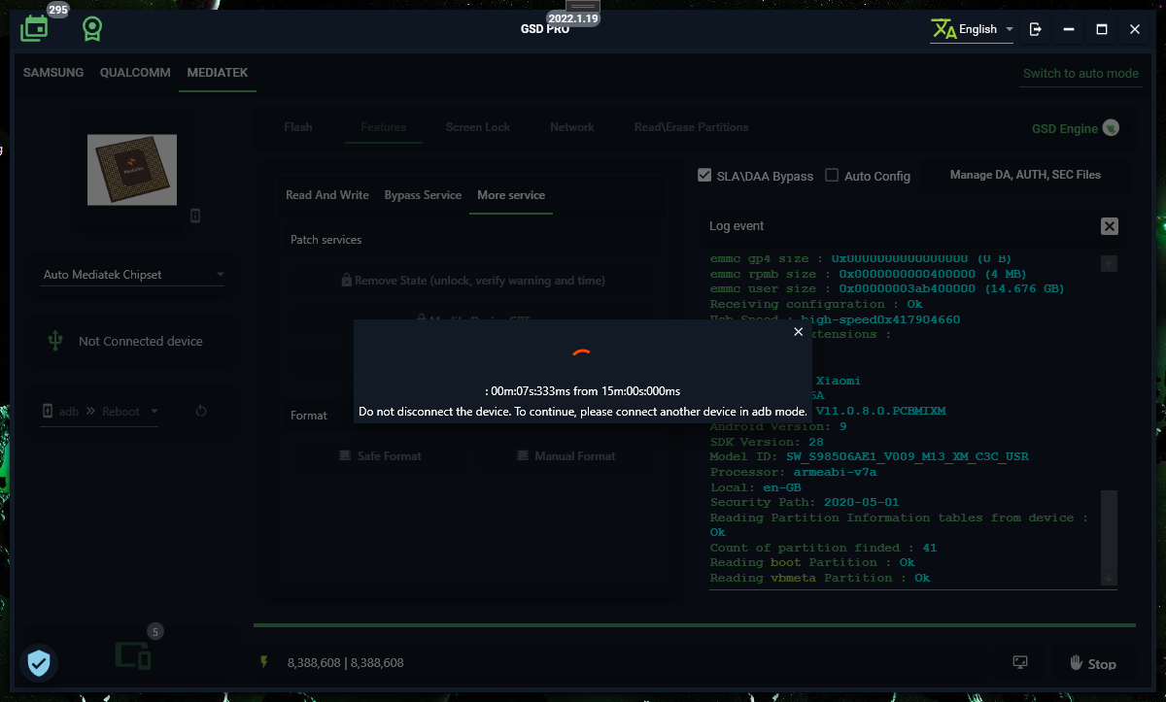Click the MediaTek chip thumbnail image

tap(132, 170)
